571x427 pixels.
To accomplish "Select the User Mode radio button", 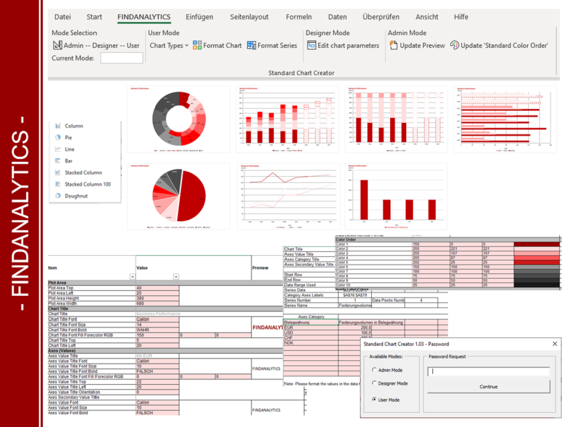I will [x=374, y=400].
